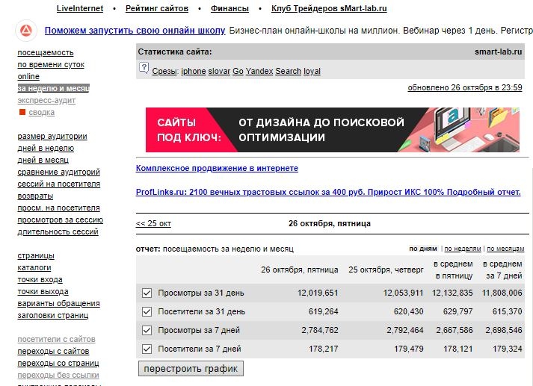This screenshot has height=386, width=533.
Task: Open страницы report
Action: [36, 255]
